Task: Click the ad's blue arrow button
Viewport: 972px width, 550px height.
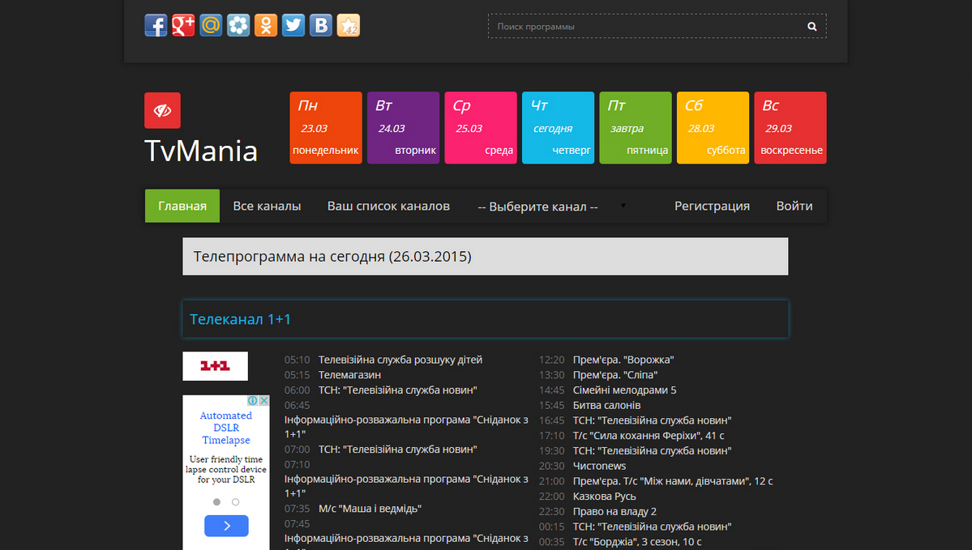Action: [x=226, y=526]
